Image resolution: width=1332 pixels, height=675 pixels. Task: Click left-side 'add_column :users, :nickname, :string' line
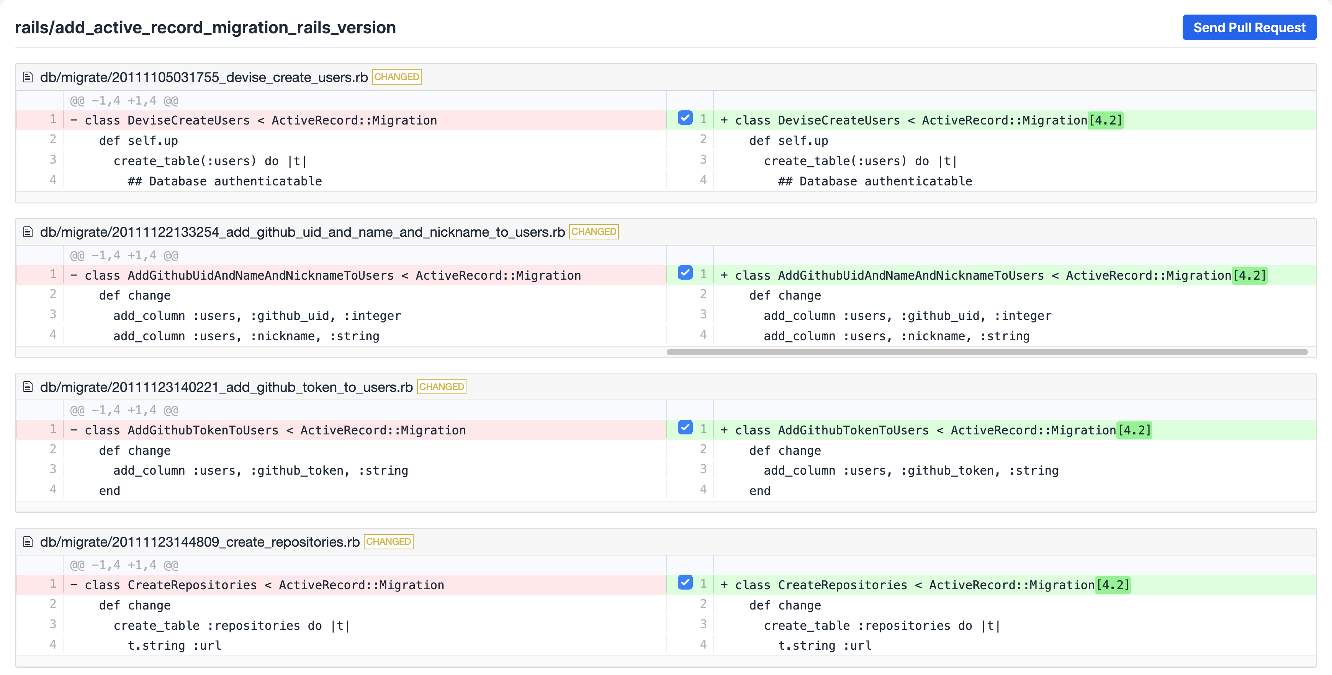pyautogui.click(x=246, y=336)
